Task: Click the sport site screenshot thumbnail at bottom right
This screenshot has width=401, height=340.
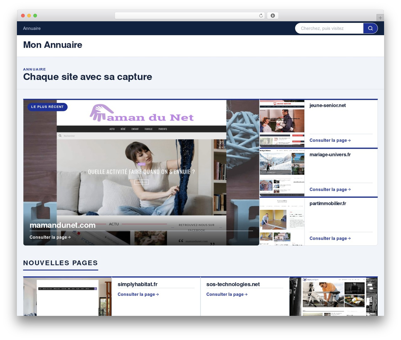Action: click(334, 297)
